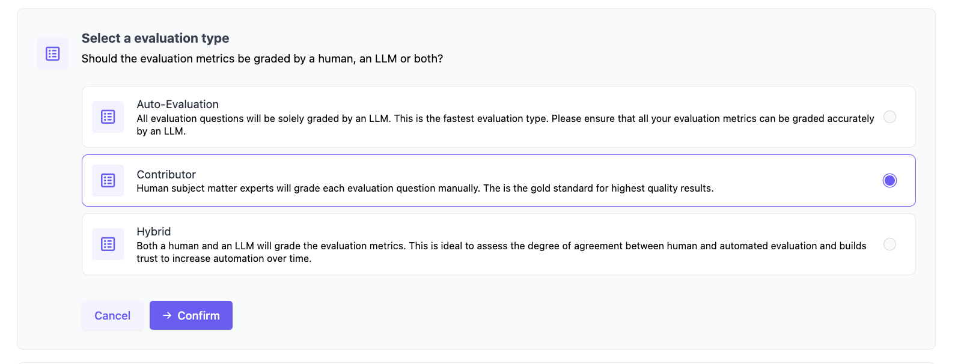
Task: Click the Hybrid description about human-LLM agreement
Action: pyautogui.click(x=501, y=246)
